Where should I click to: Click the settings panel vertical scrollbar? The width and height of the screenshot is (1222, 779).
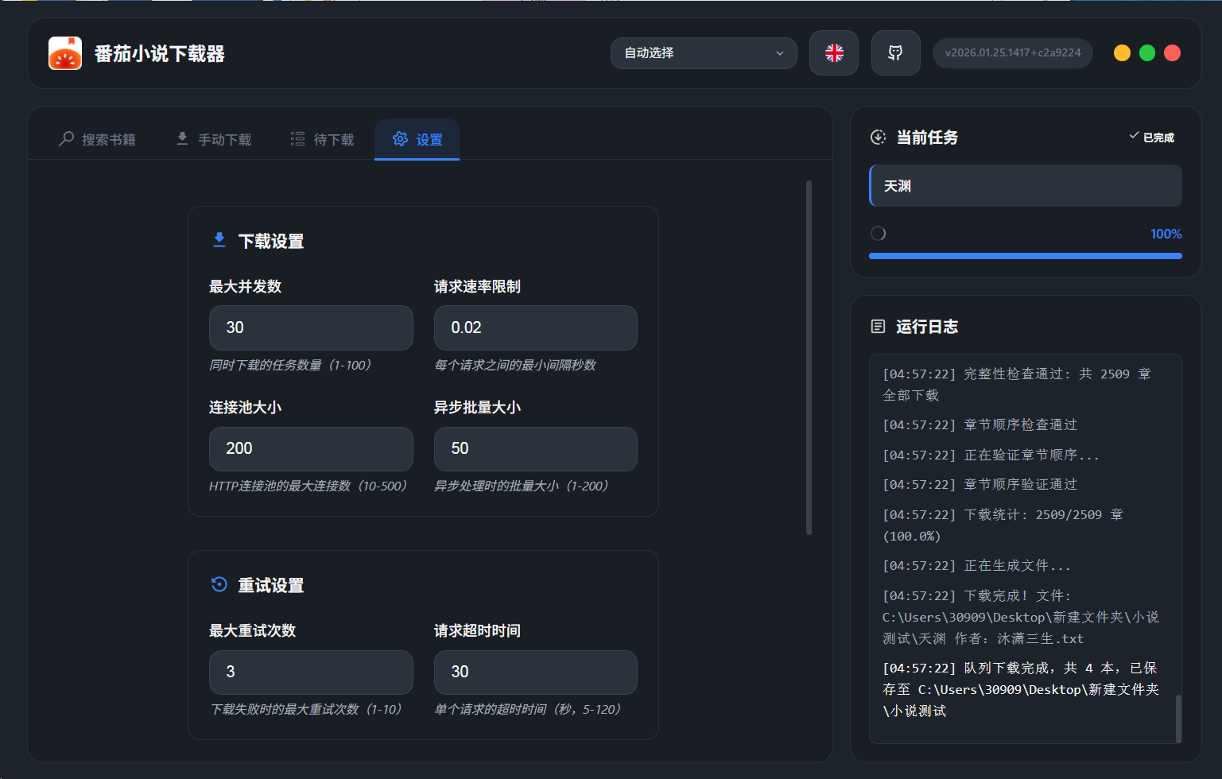[x=809, y=358]
